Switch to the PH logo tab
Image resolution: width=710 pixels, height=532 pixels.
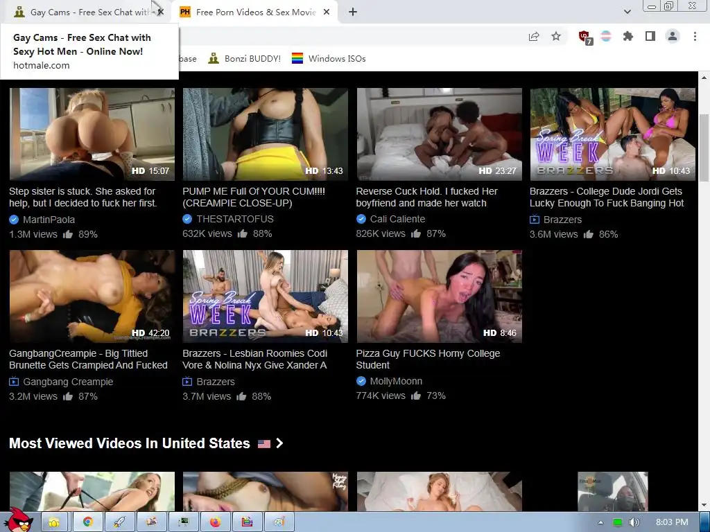(255, 12)
